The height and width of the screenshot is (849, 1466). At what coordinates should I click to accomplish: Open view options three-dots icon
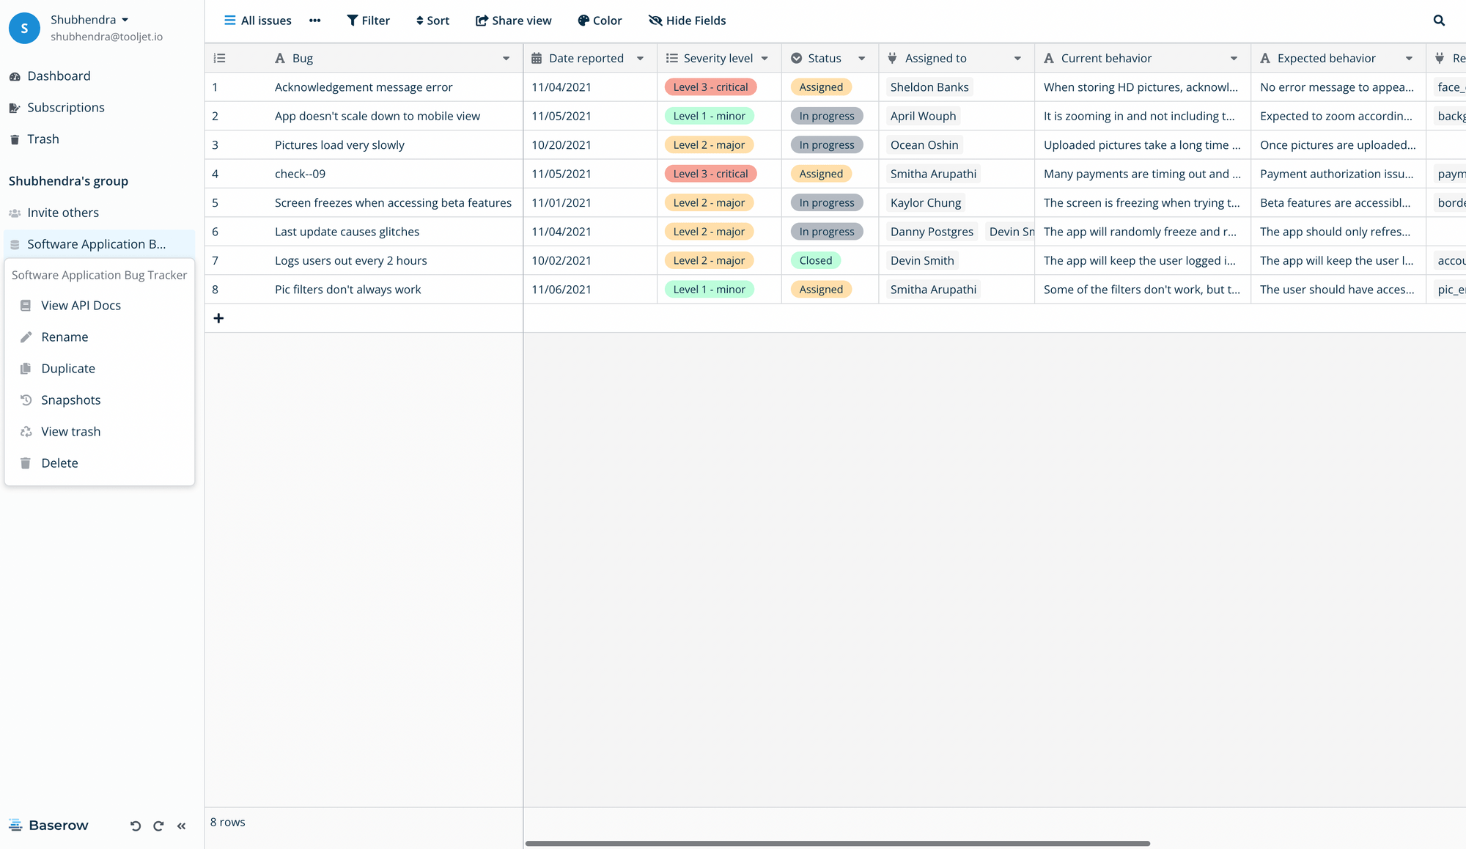[314, 21]
